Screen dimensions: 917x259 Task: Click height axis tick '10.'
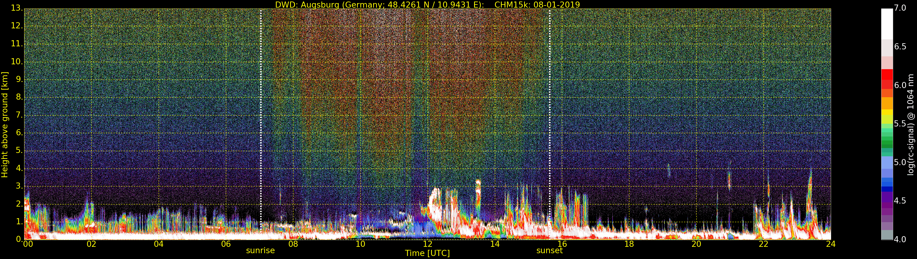17,61
